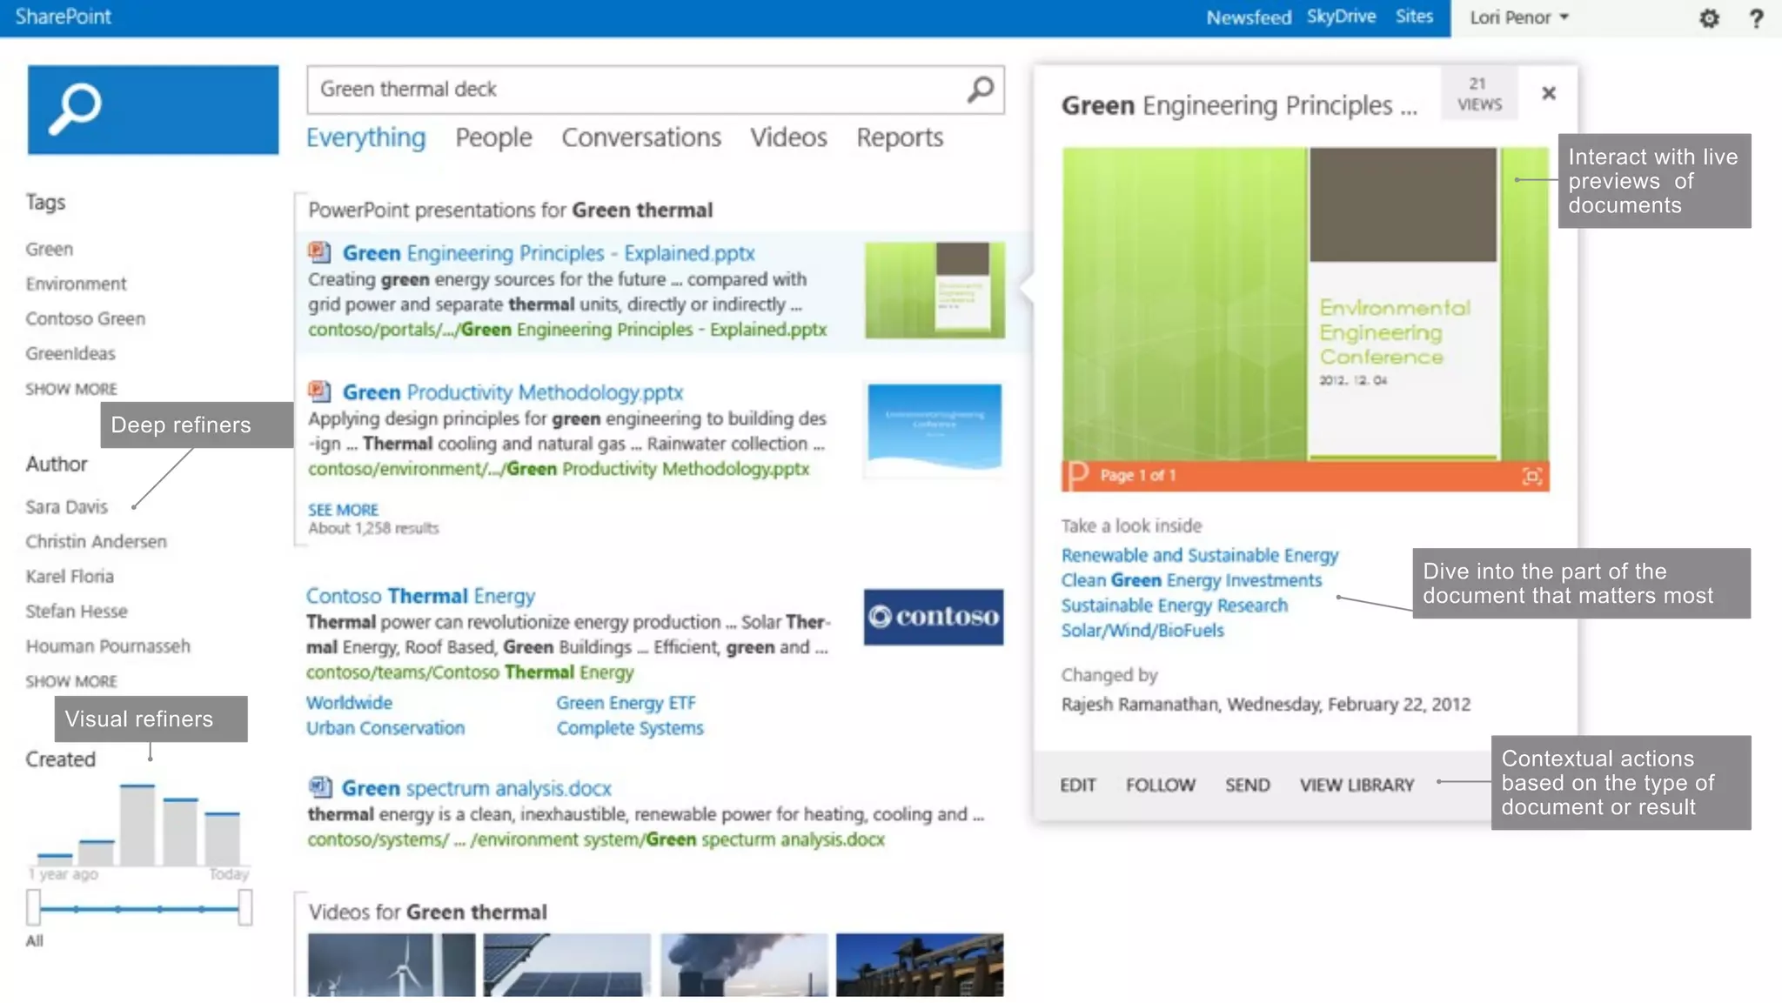1782x1003 pixels.
Task: Jump to Renewable and Sustainable Energy section
Action: coord(1200,555)
